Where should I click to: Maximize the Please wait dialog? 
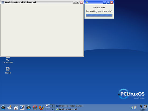point(108,2)
